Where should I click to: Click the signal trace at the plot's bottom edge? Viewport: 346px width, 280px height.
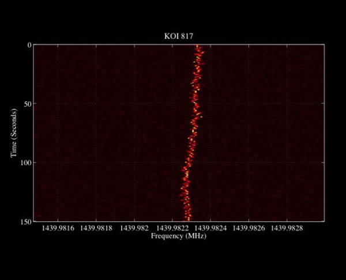click(186, 219)
